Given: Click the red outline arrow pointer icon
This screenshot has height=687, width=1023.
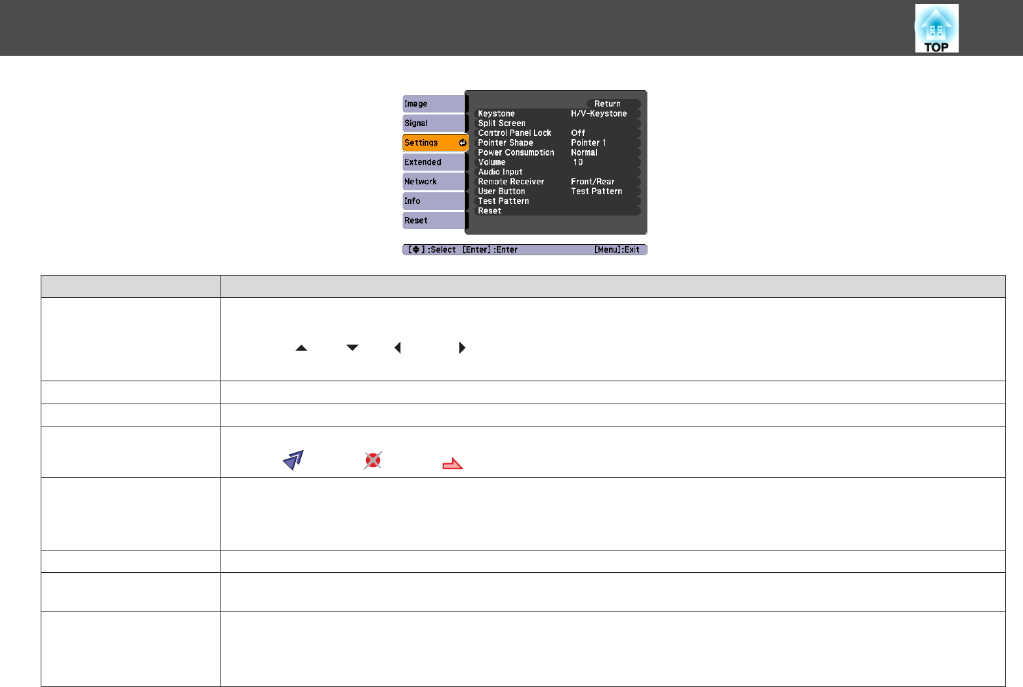Looking at the screenshot, I should pyautogui.click(x=453, y=464).
